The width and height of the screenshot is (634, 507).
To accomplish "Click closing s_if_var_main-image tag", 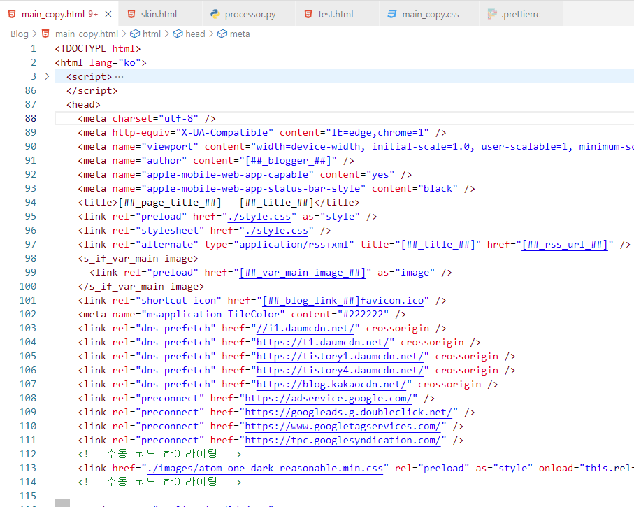I will click(141, 286).
